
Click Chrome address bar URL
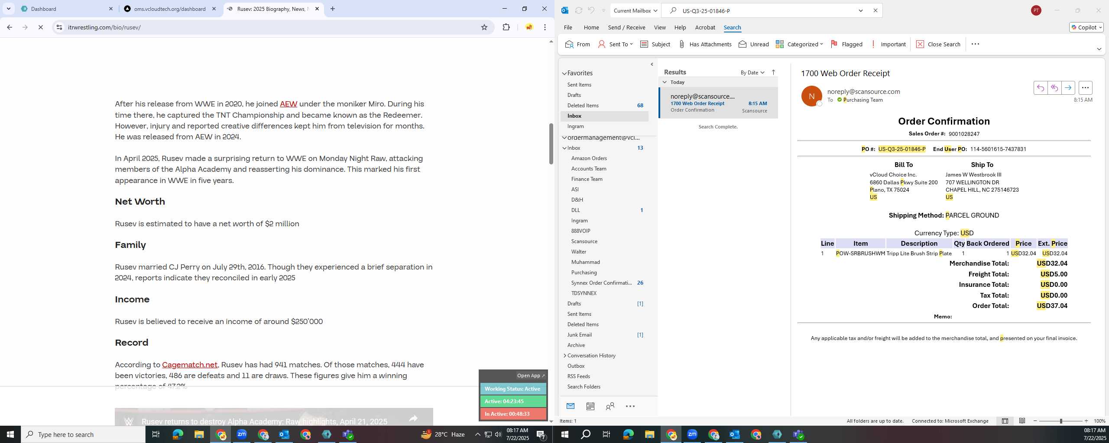[104, 27]
